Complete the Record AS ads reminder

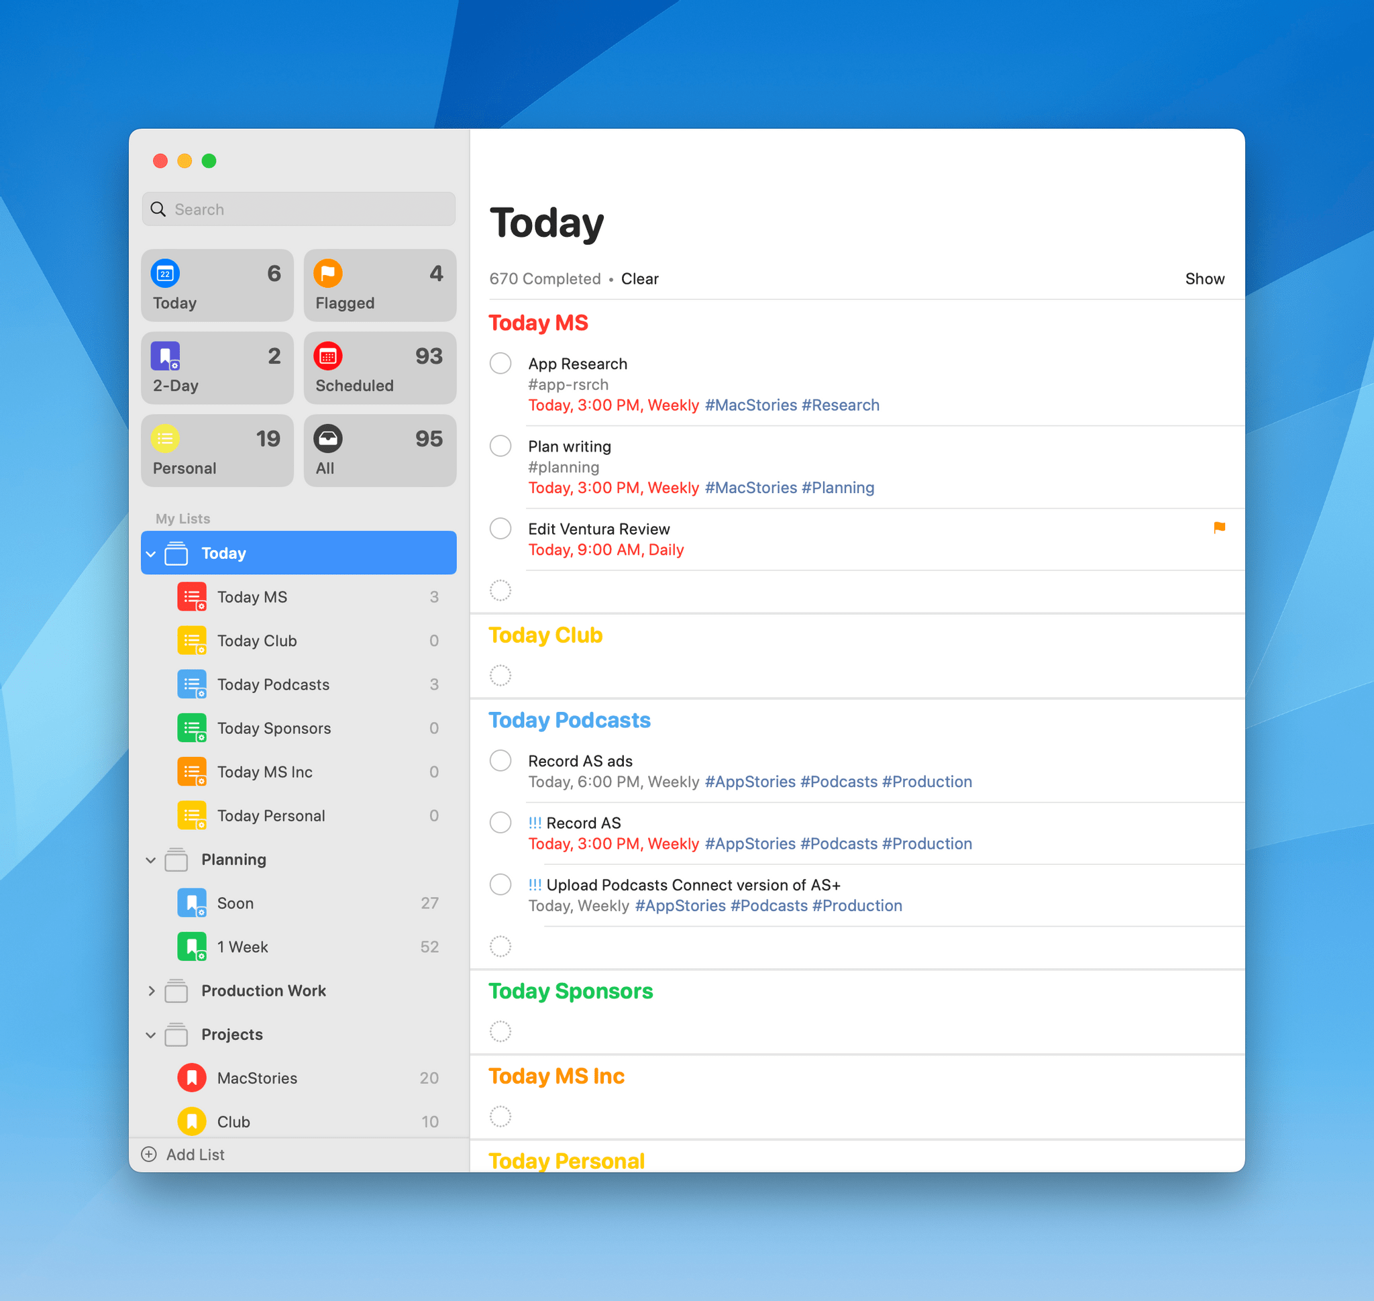coord(500,761)
